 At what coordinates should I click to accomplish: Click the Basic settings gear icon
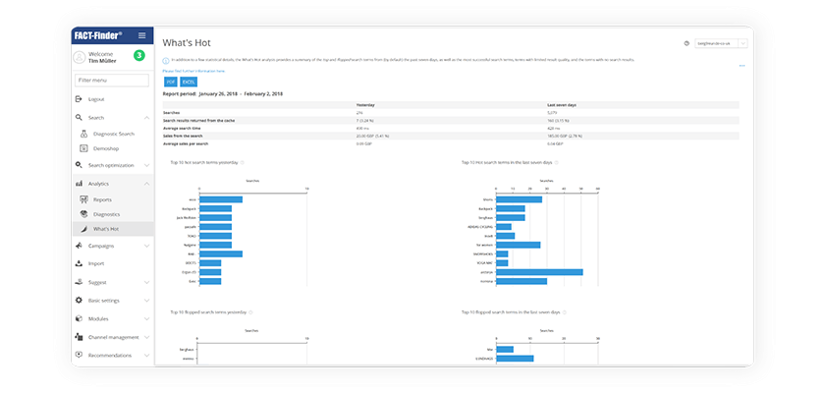coord(79,301)
